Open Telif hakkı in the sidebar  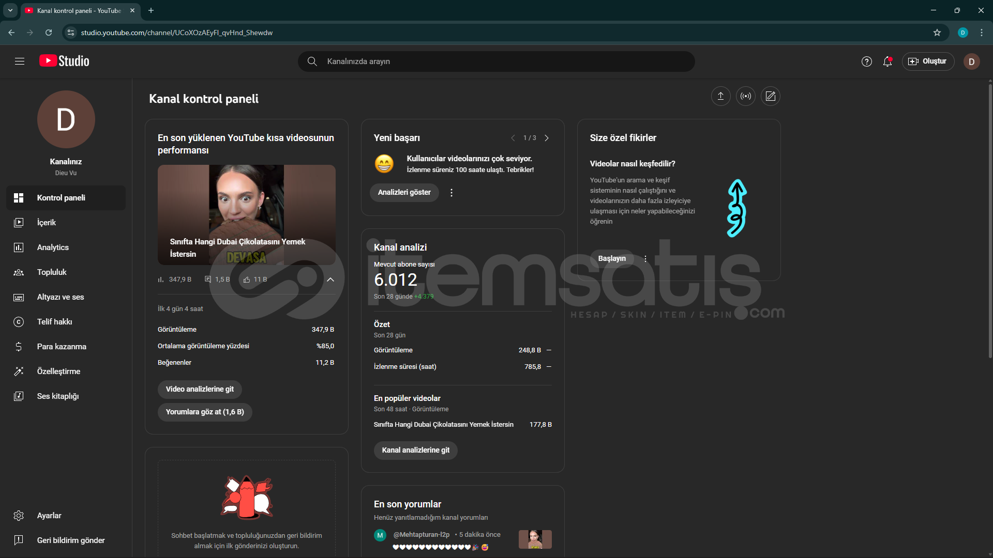66,322
